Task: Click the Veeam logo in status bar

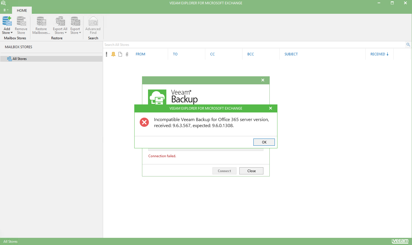Action: coord(400,241)
